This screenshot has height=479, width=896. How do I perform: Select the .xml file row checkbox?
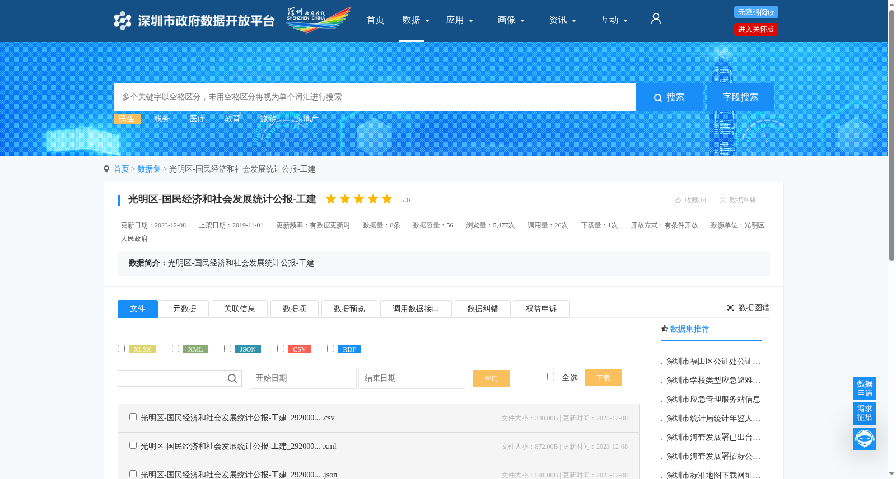[x=133, y=445]
